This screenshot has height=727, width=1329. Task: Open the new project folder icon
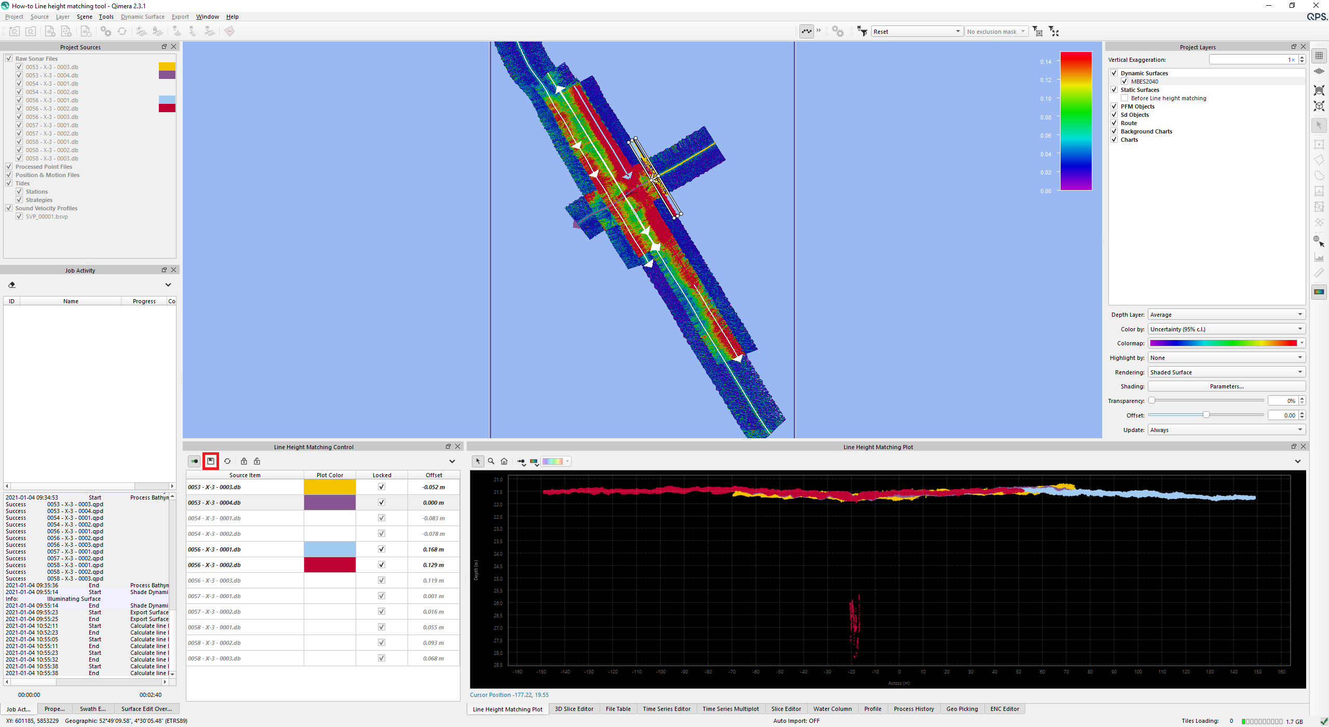point(15,32)
